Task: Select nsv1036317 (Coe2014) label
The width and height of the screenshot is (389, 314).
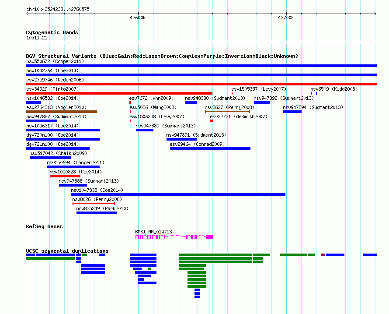Action: coord(52,126)
